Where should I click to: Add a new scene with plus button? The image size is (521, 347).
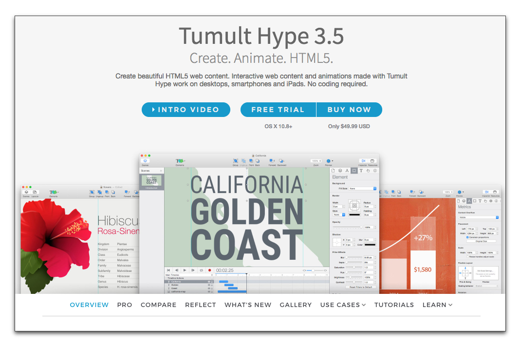point(161,171)
